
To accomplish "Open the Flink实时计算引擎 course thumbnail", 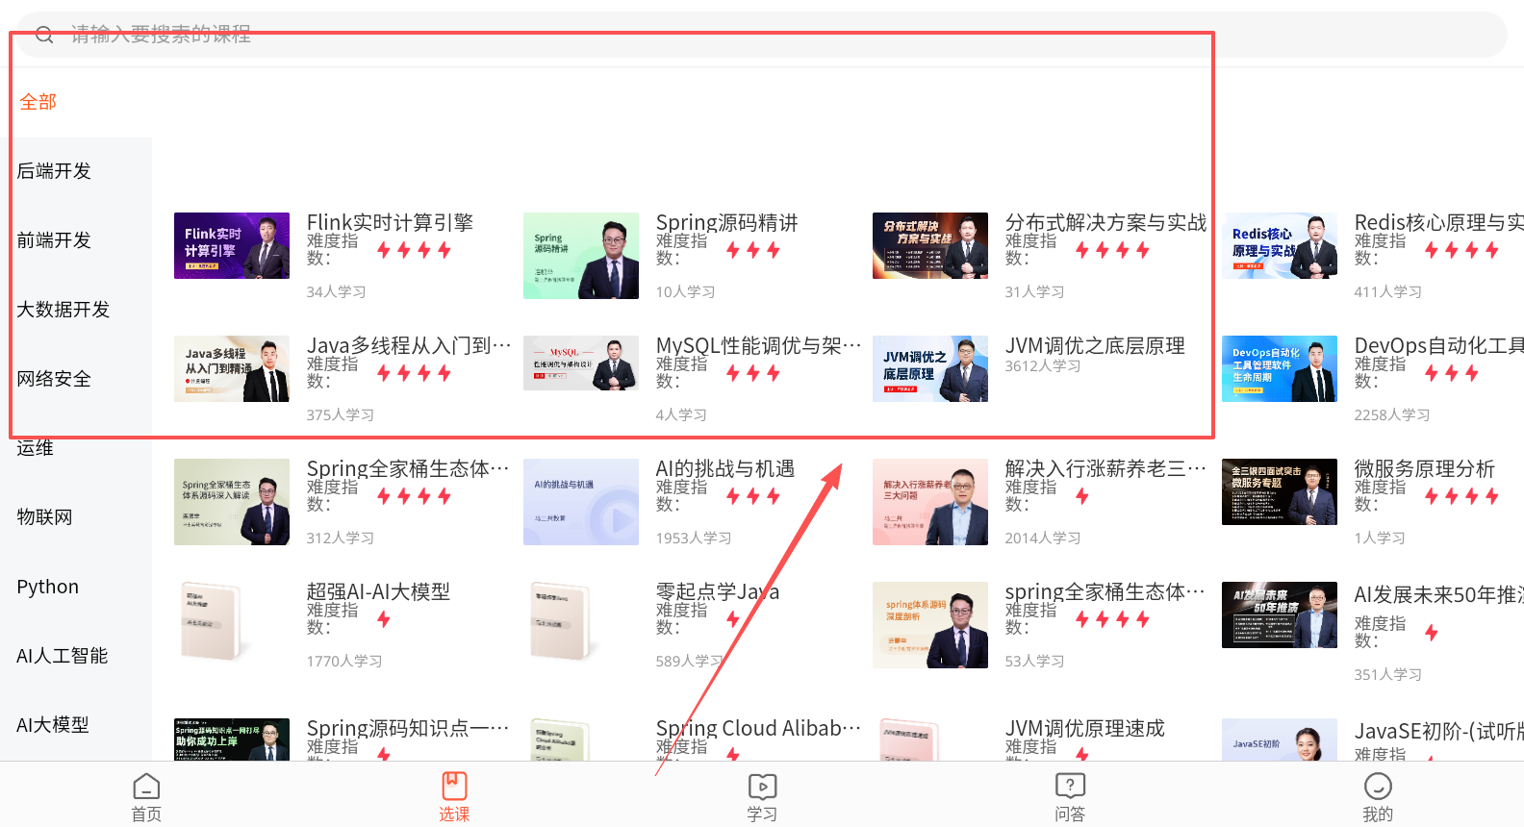I will (x=232, y=246).
